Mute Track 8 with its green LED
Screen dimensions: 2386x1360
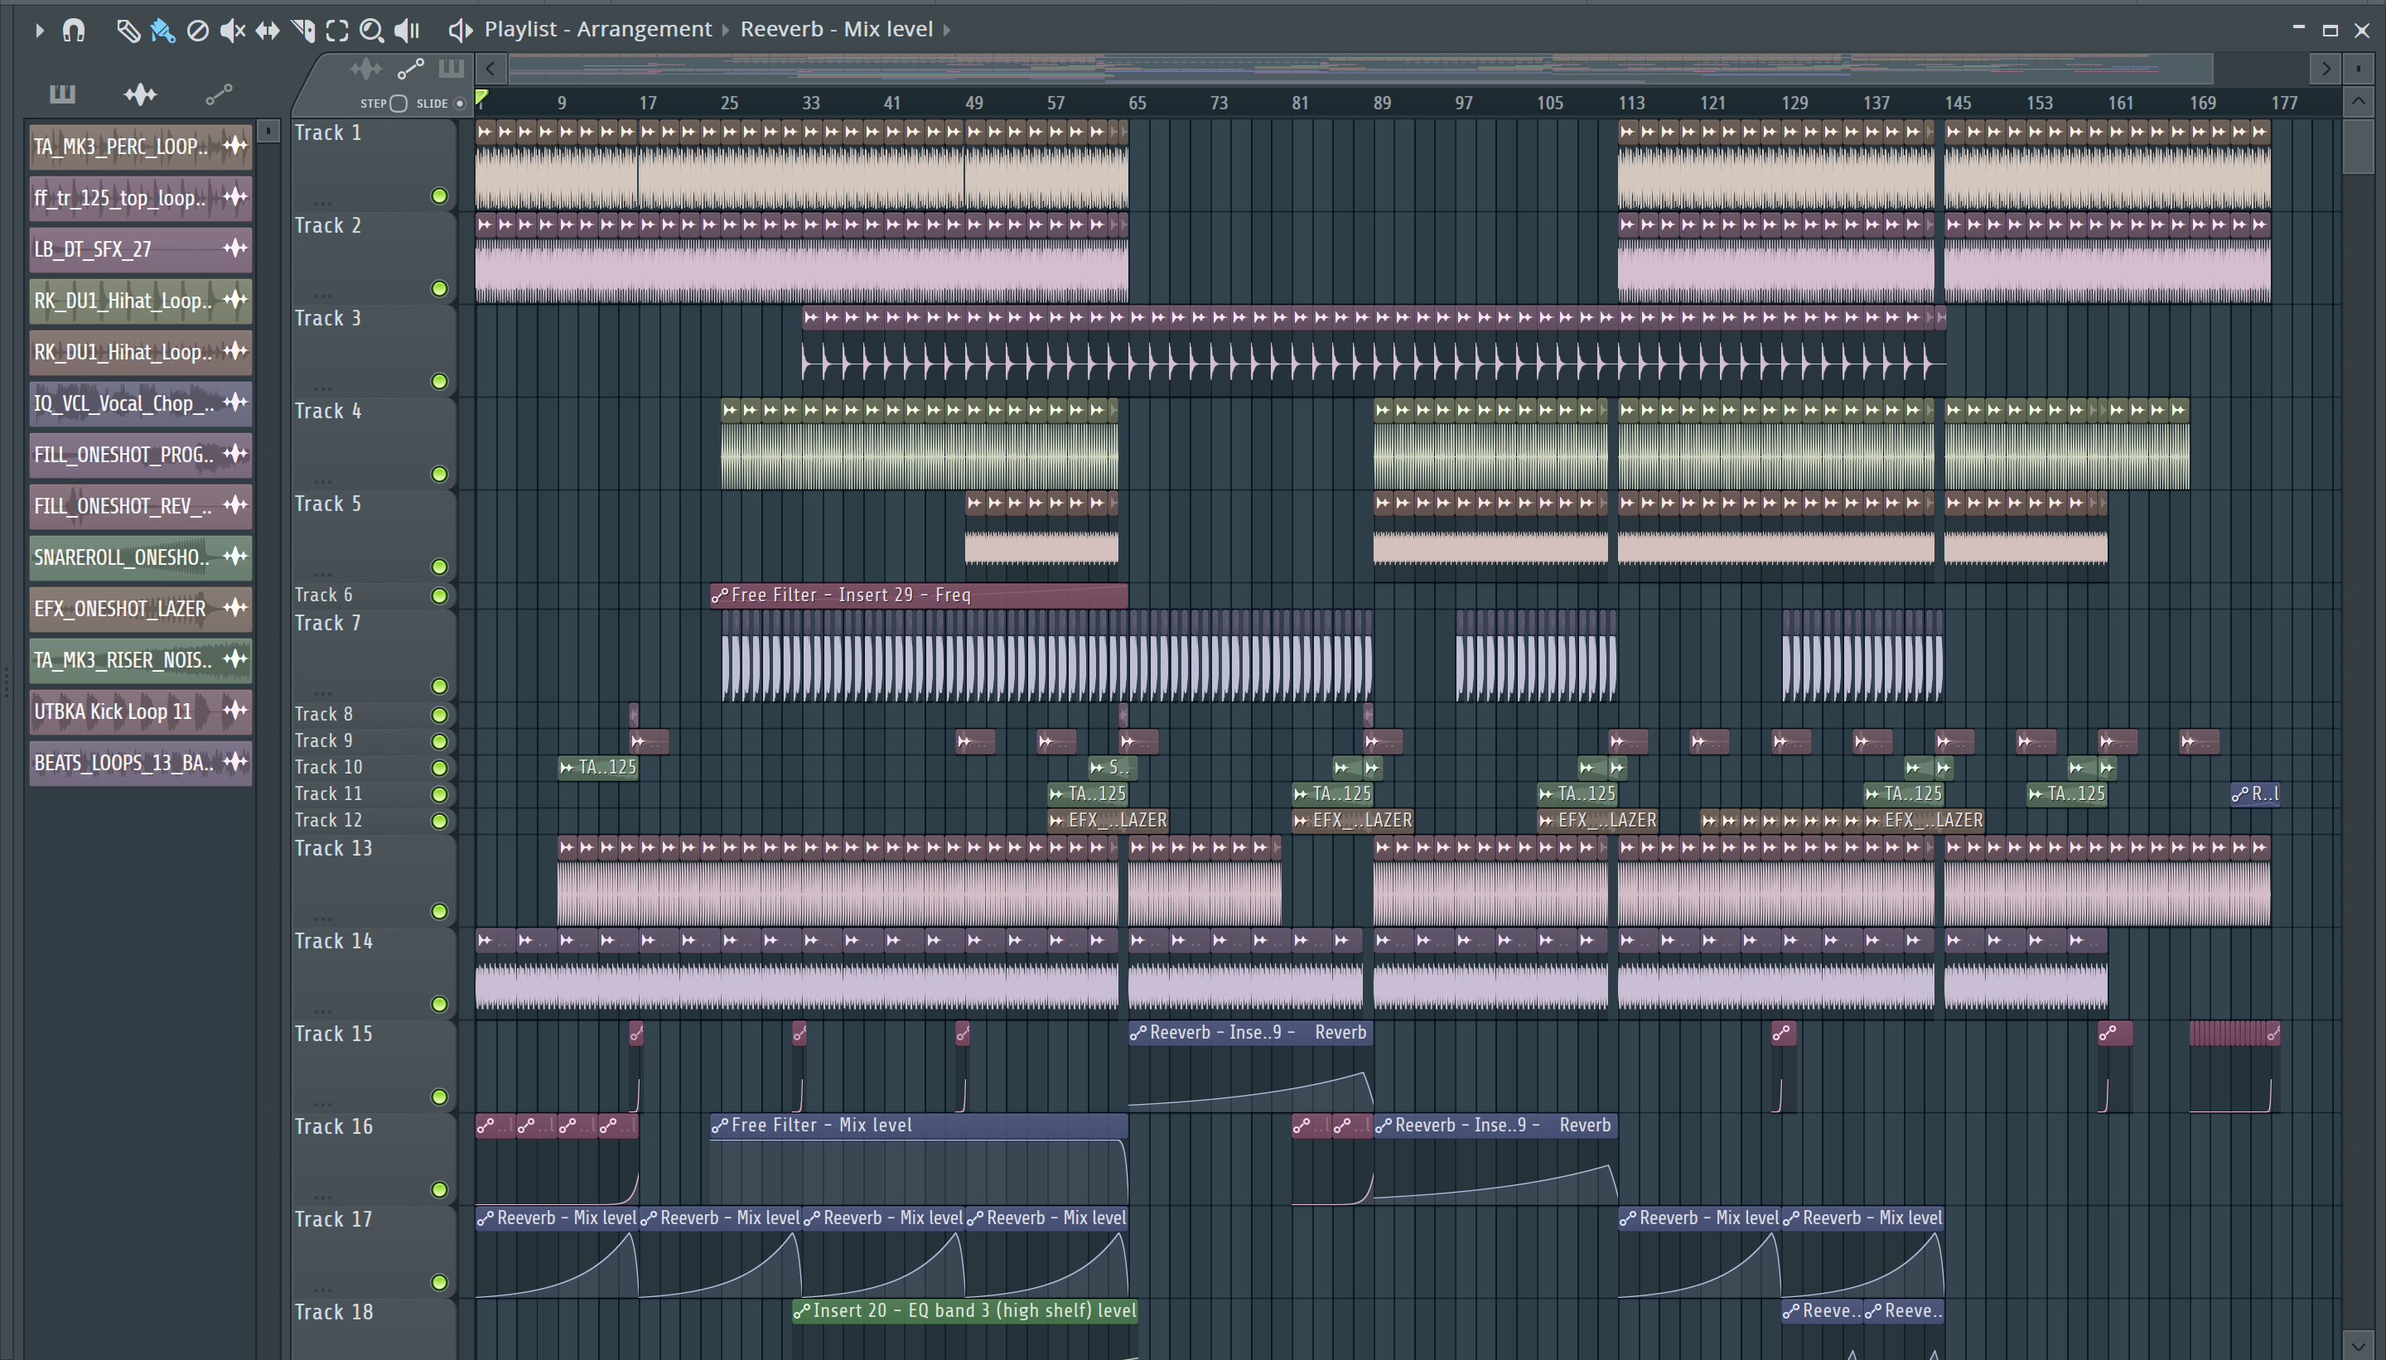point(439,715)
